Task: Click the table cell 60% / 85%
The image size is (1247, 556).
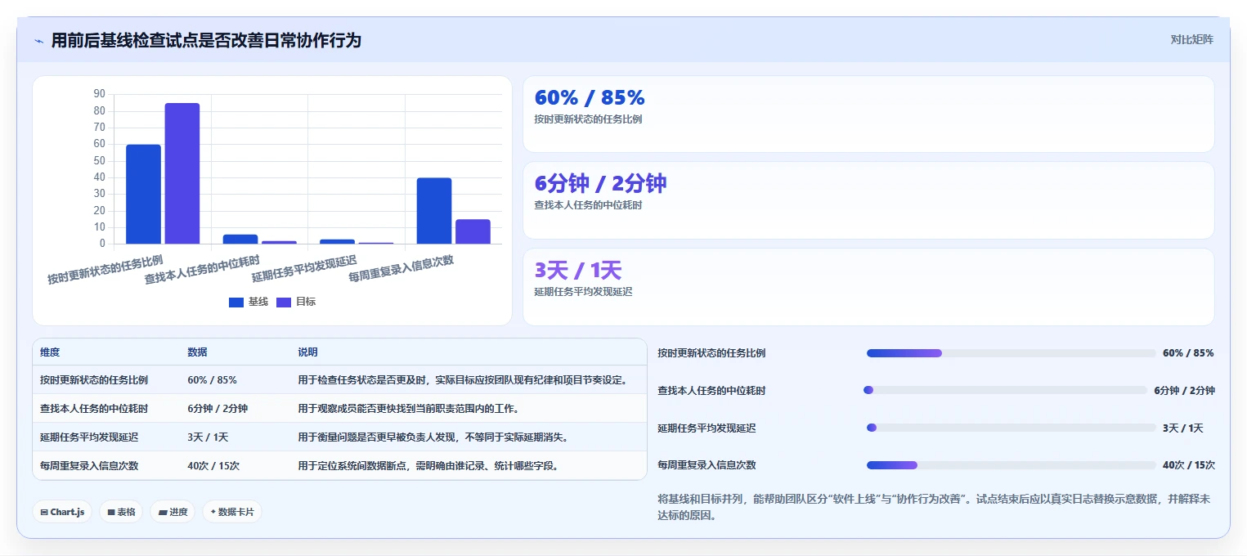Action: pos(212,380)
